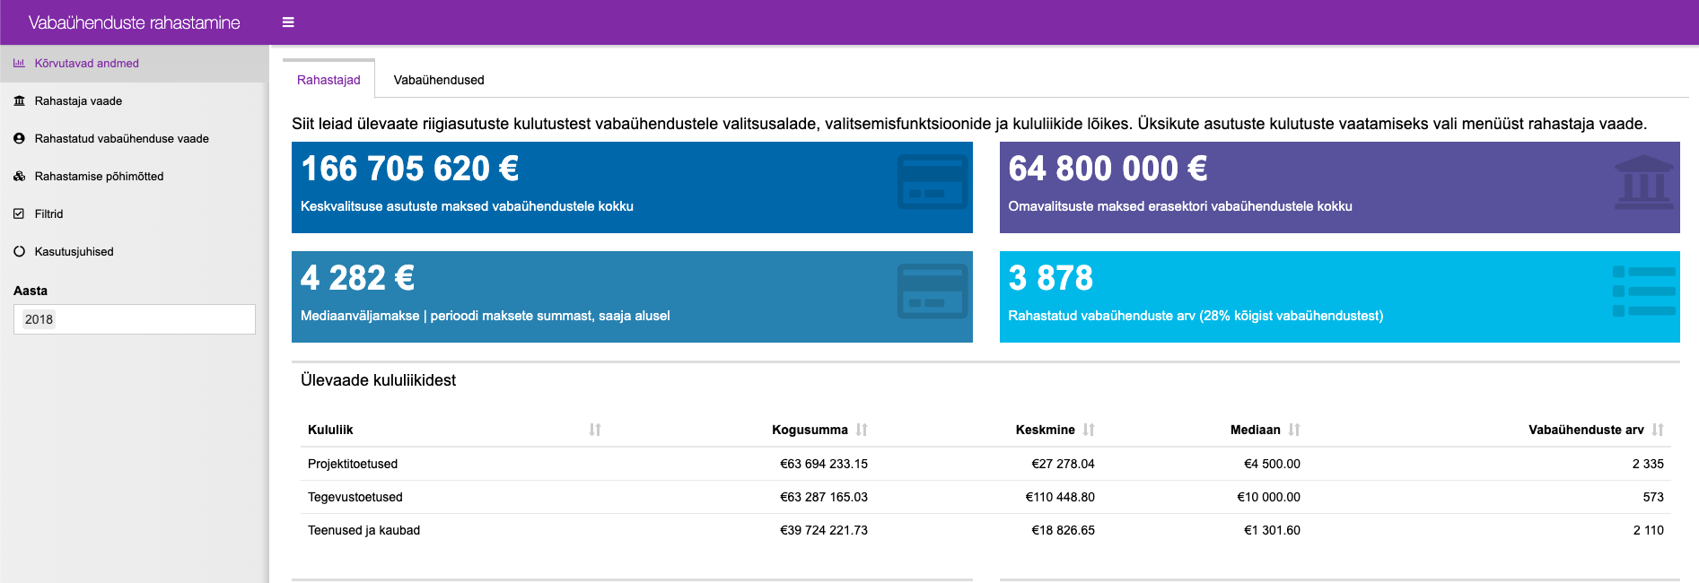Viewport: 1699px width, 583px height.
Task: Click the €110 448.80 average cell
Action: tap(1060, 497)
